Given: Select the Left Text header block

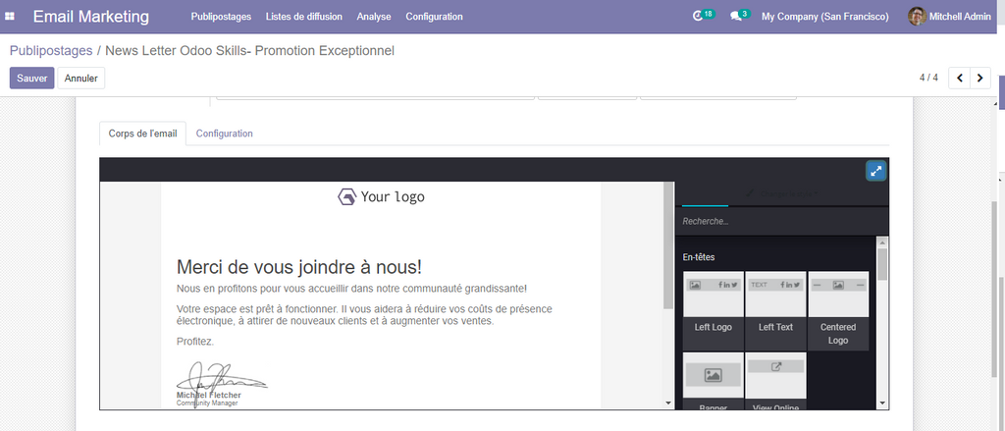Looking at the screenshot, I should point(775,310).
